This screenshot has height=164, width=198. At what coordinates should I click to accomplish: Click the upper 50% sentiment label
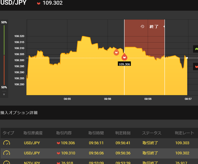tap(4, 22)
